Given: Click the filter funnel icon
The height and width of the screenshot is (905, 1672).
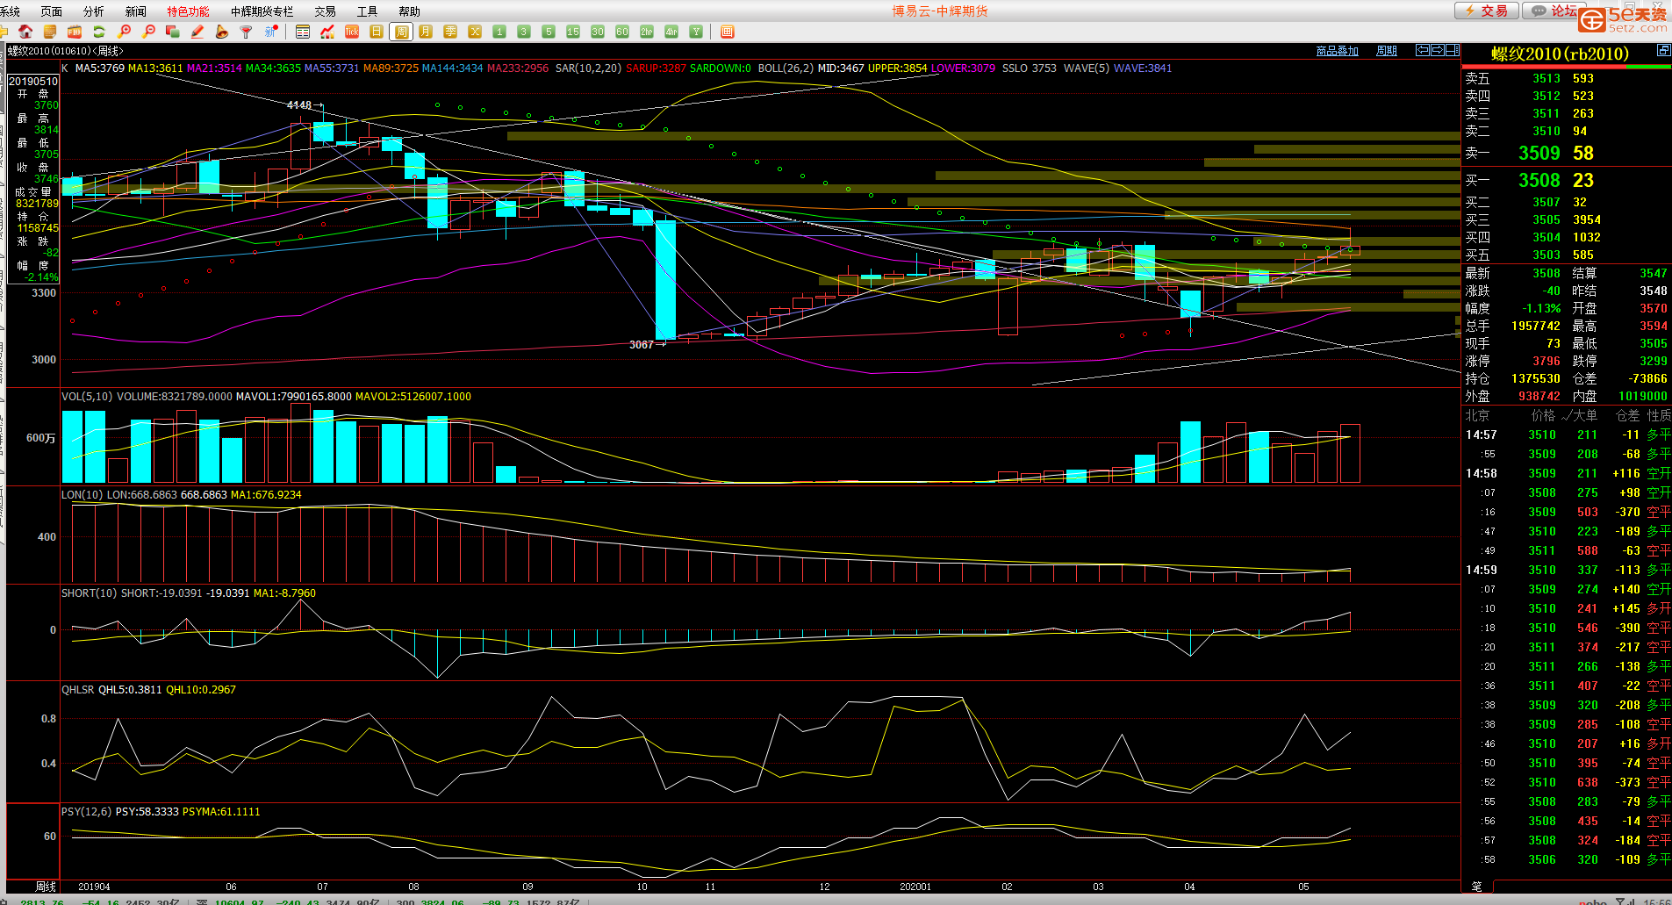Looking at the screenshot, I should 247,32.
